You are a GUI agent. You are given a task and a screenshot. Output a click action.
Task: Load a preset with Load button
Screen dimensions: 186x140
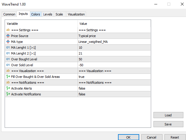tap(168, 115)
